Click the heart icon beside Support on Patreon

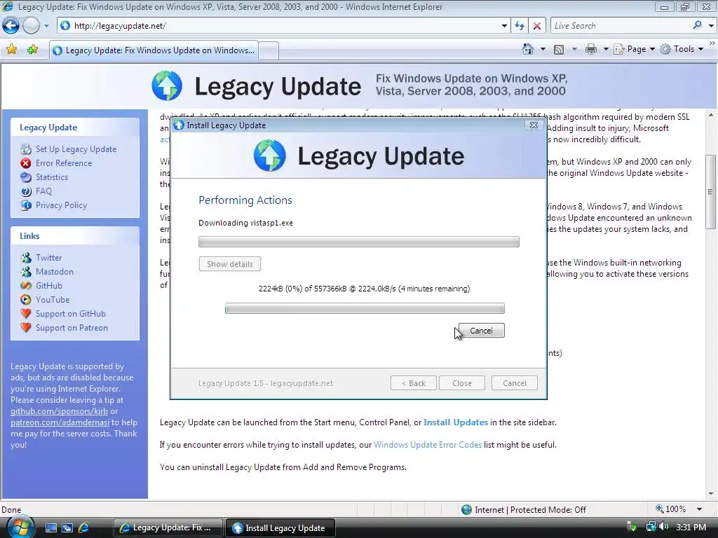pos(26,328)
